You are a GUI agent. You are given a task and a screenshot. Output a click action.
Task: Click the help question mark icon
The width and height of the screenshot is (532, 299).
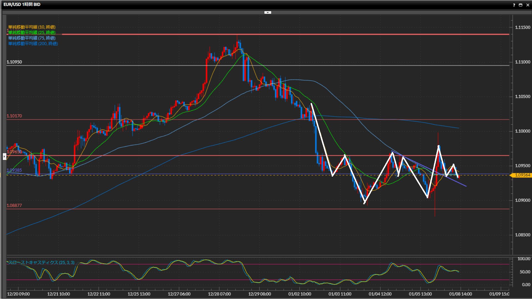[514, 5]
